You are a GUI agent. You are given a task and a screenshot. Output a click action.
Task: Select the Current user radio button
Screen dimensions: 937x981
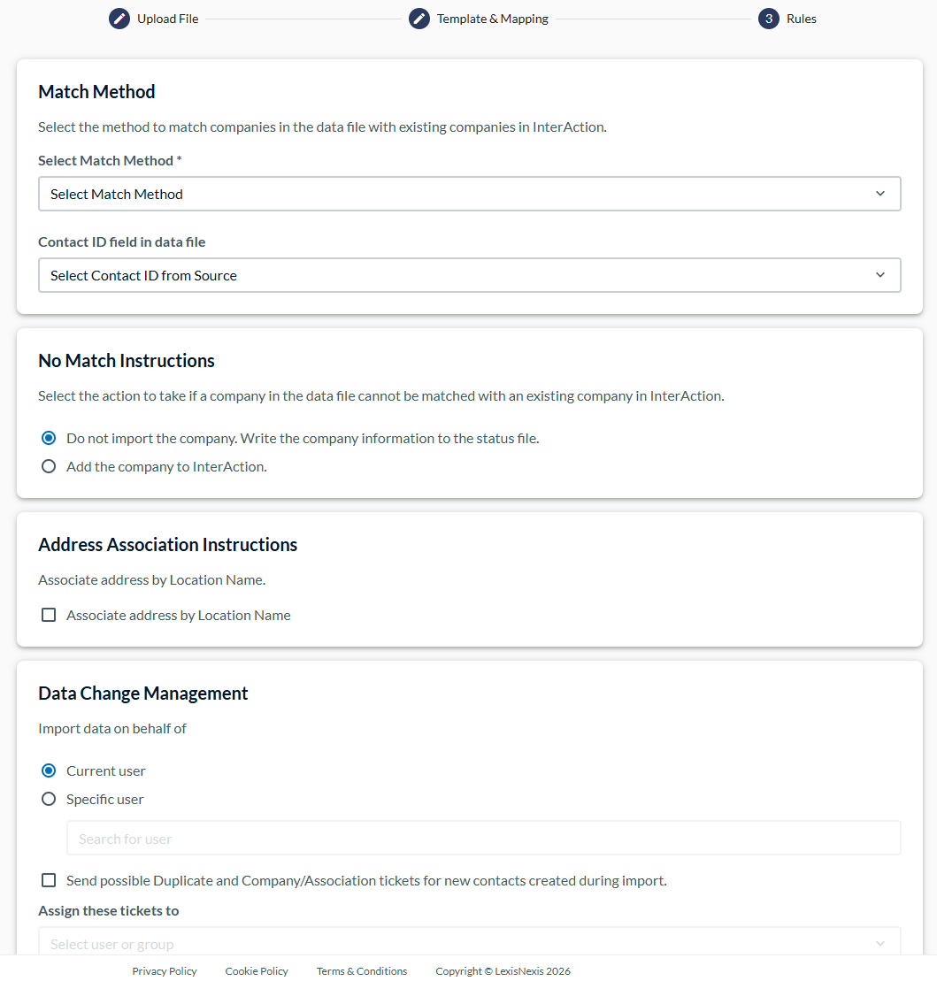pyautogui.click(x=48, y=770)
